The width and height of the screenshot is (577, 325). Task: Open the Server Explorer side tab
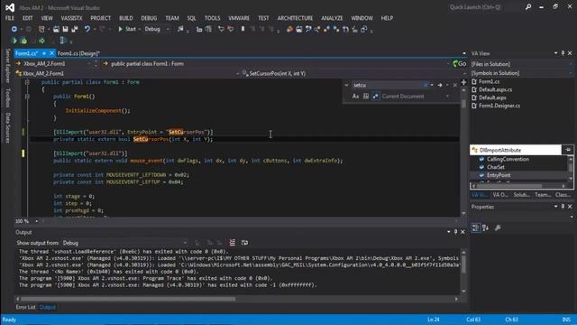8,66
